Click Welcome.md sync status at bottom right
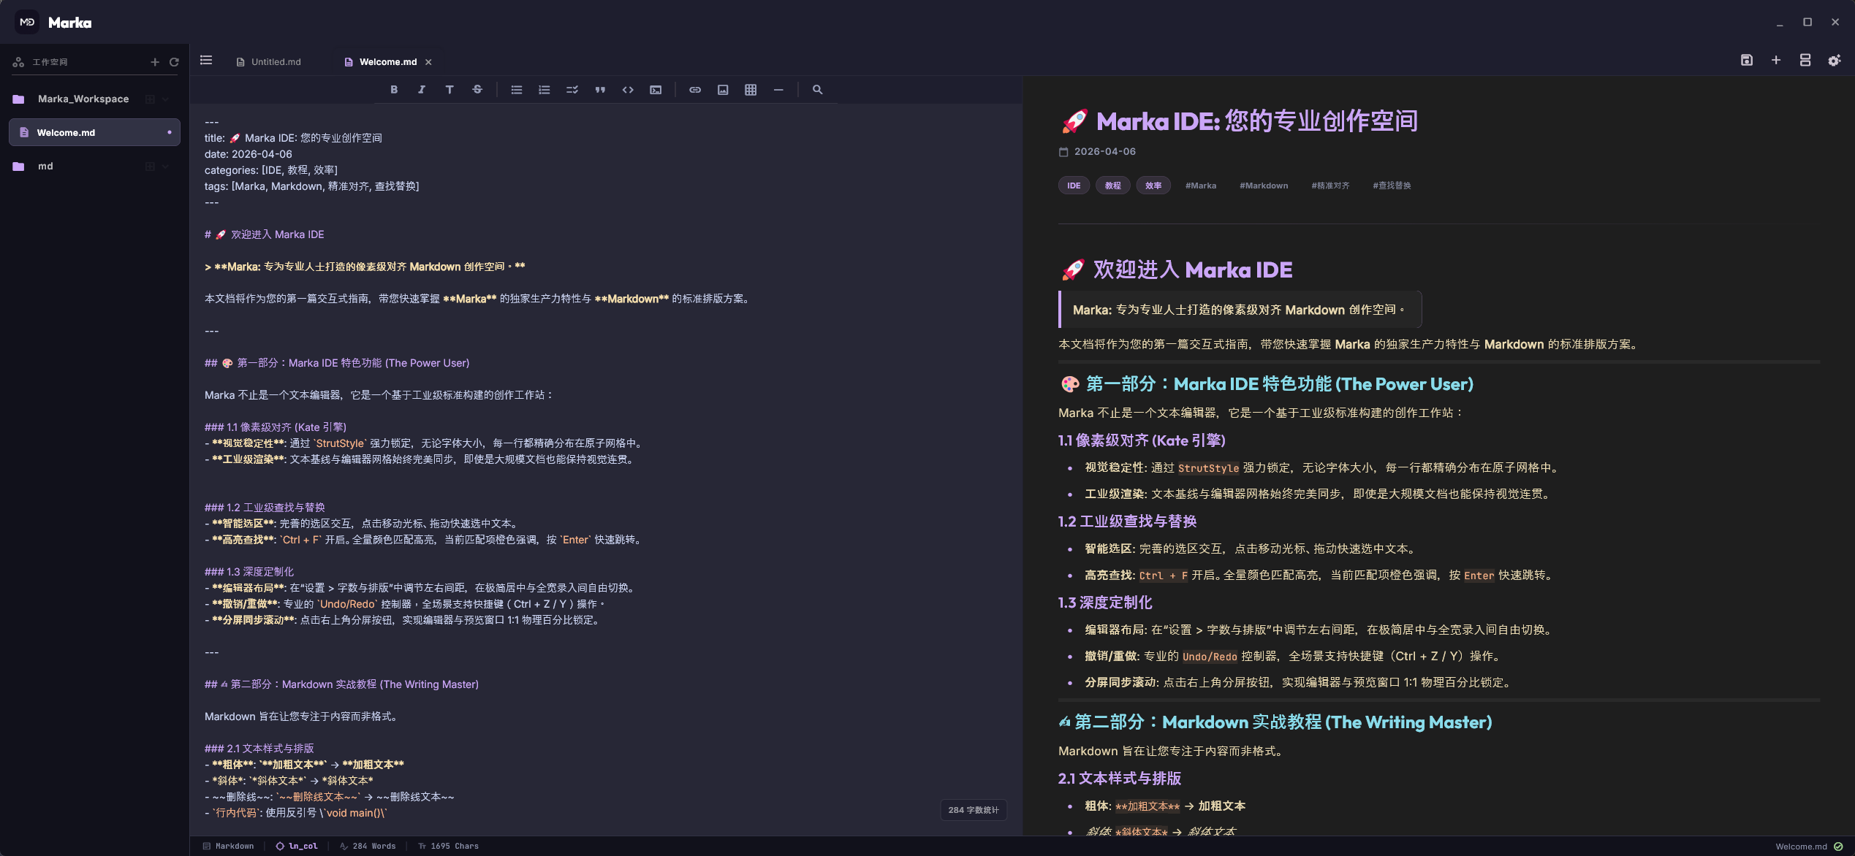This screenshot has height=856, width=1855. pyautogui.click(x=1809, y=847)
